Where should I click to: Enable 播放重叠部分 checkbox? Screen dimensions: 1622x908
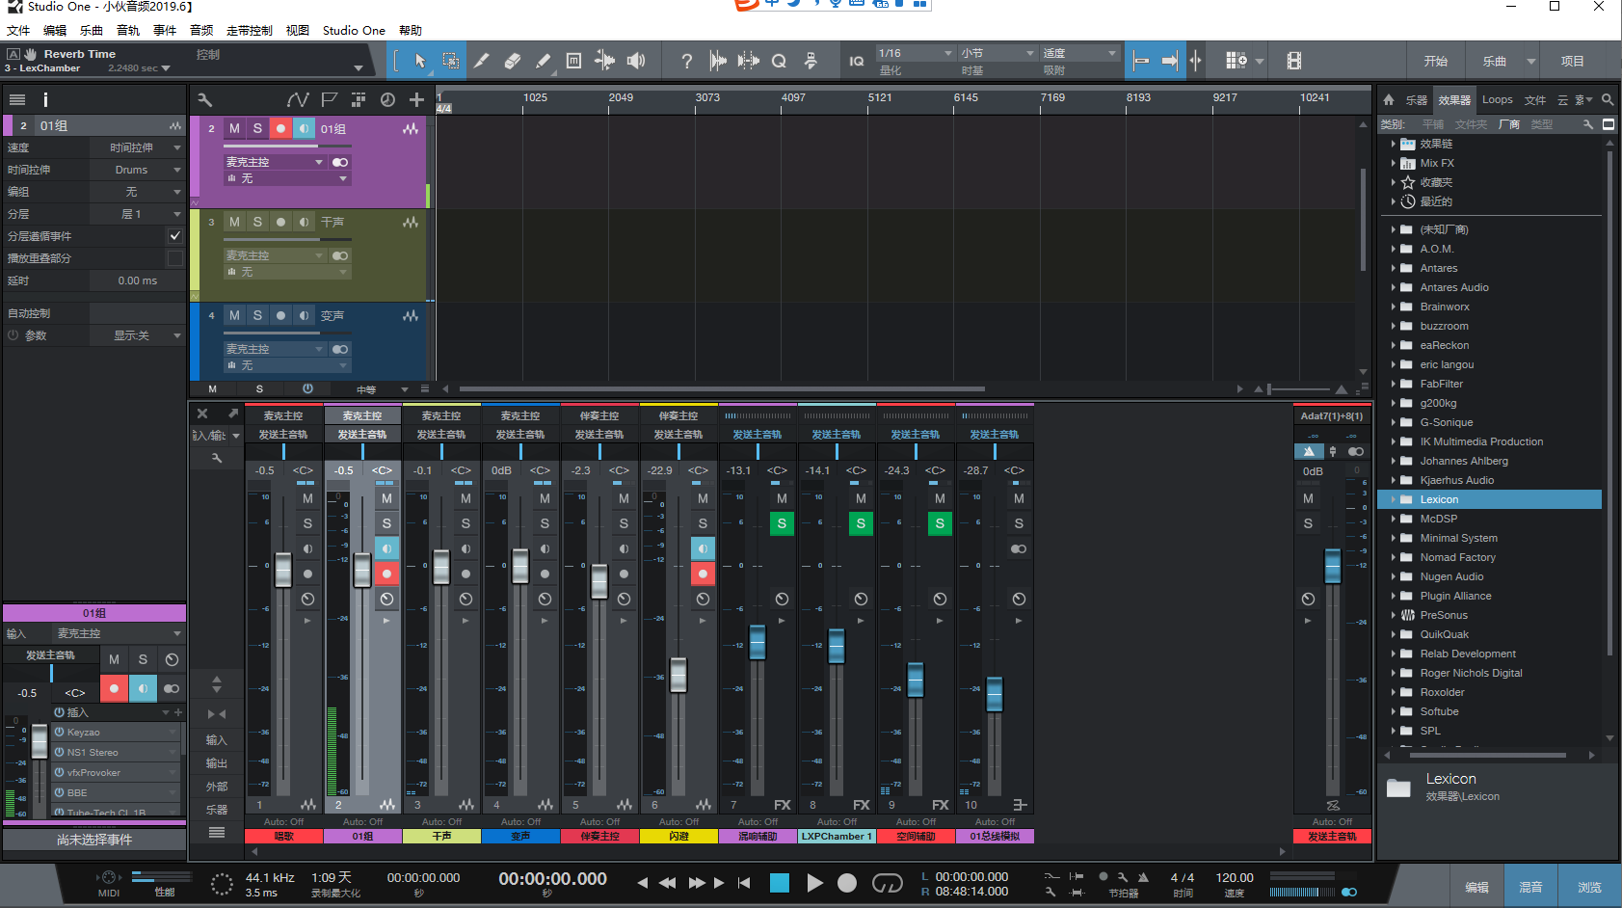(x=174, y=258)
